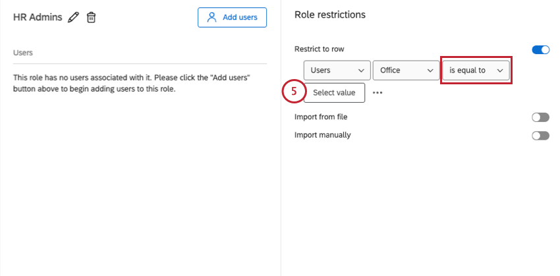Enable the Import from file toggle
This screenshot has width=560, height=276.
[x=540, y=117]
